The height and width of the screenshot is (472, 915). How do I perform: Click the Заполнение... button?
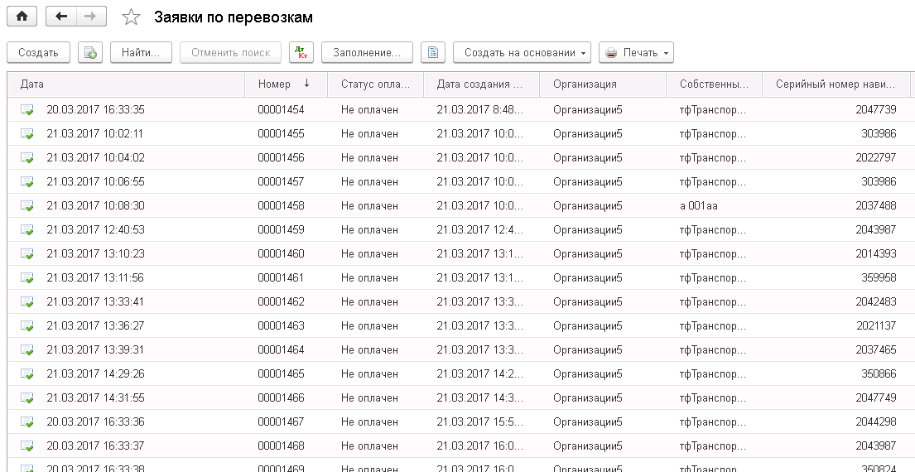point(367,52)
